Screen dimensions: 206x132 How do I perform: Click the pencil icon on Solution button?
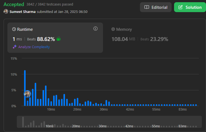point(181,7)
